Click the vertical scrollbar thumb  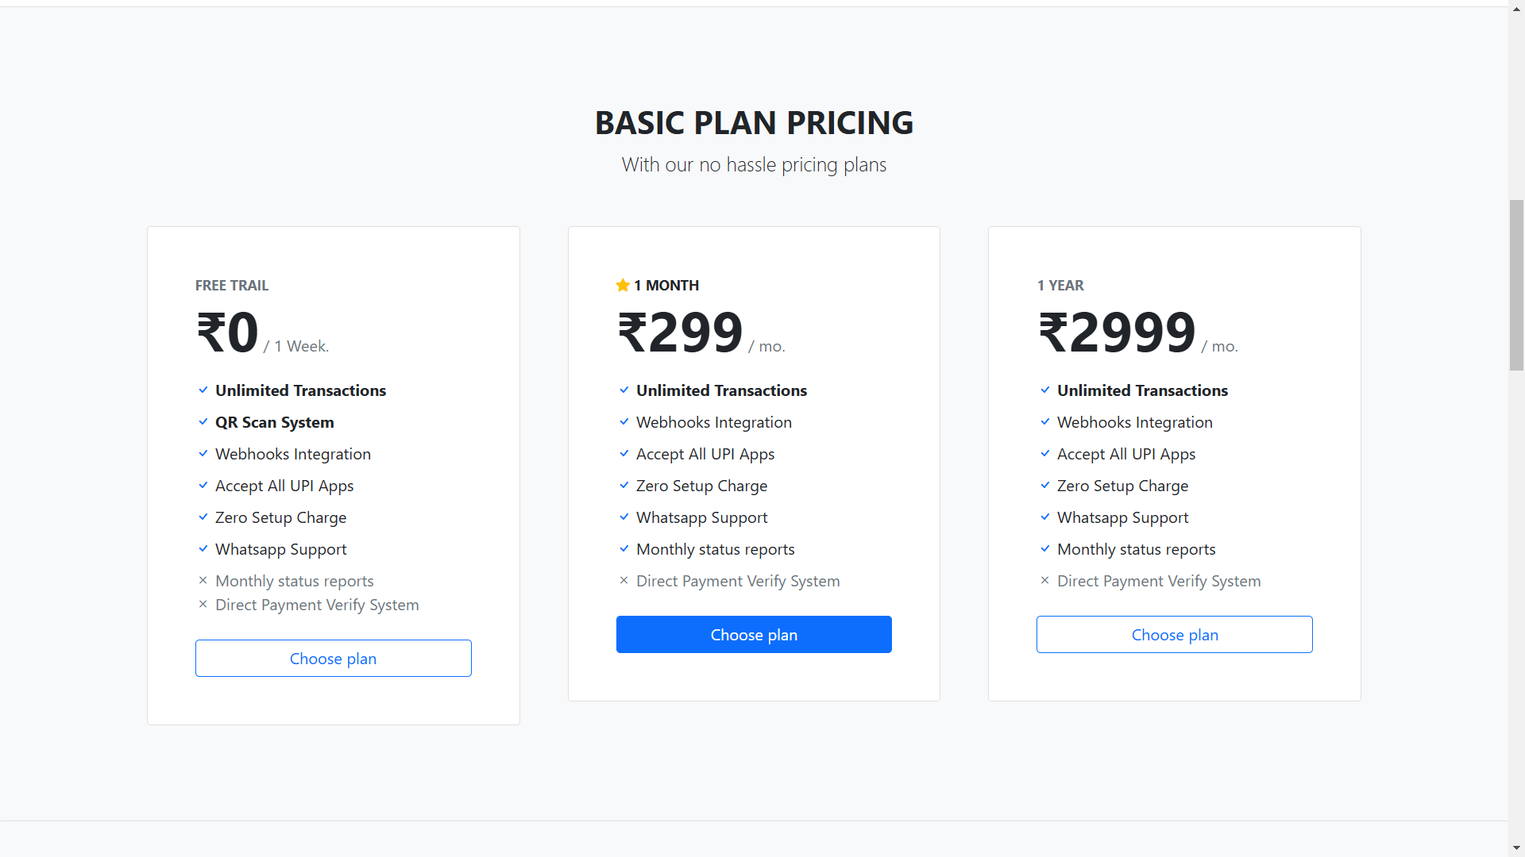click(x=1516, y=286)
